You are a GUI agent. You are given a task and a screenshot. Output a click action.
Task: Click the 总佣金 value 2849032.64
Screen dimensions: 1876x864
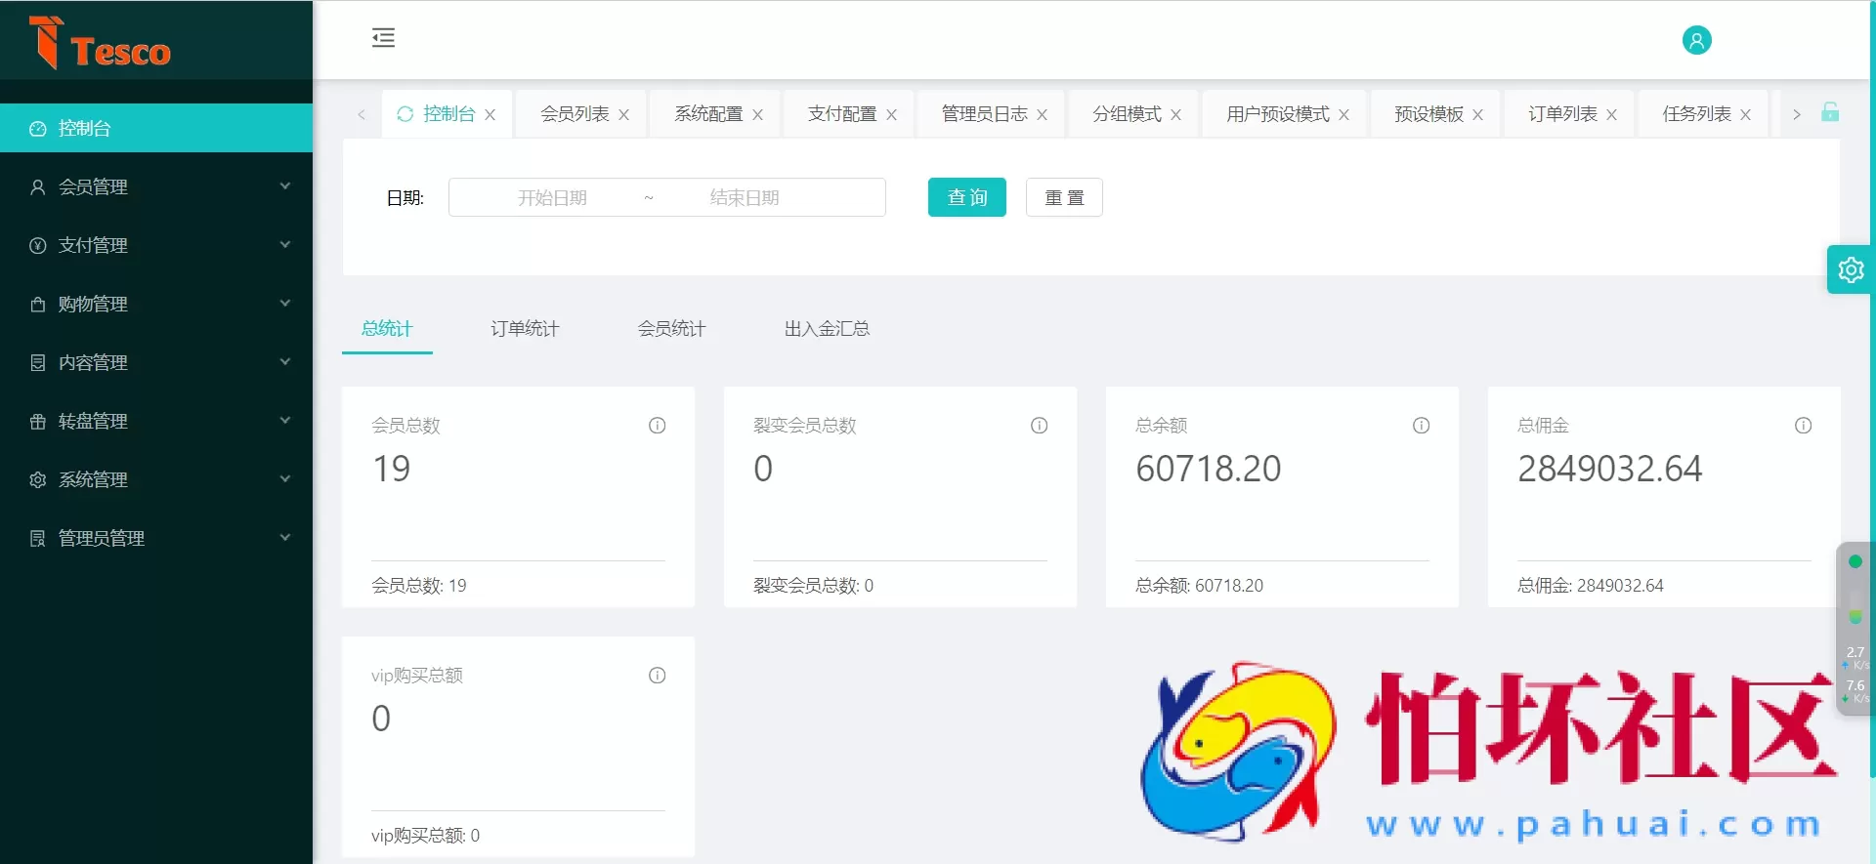(x=1610, y=469)
